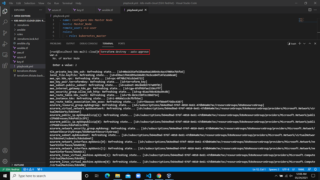Viewport: 320px width, 180px height.
Task: Open the Manage gear icon
Action: 5,161
